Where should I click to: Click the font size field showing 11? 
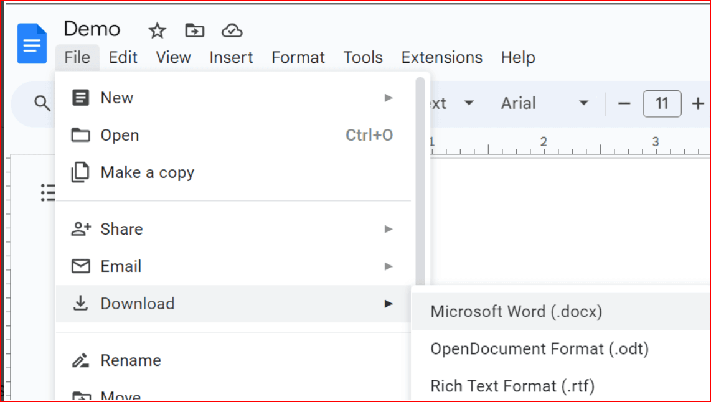pyautogui.click(x=662, y=103)
